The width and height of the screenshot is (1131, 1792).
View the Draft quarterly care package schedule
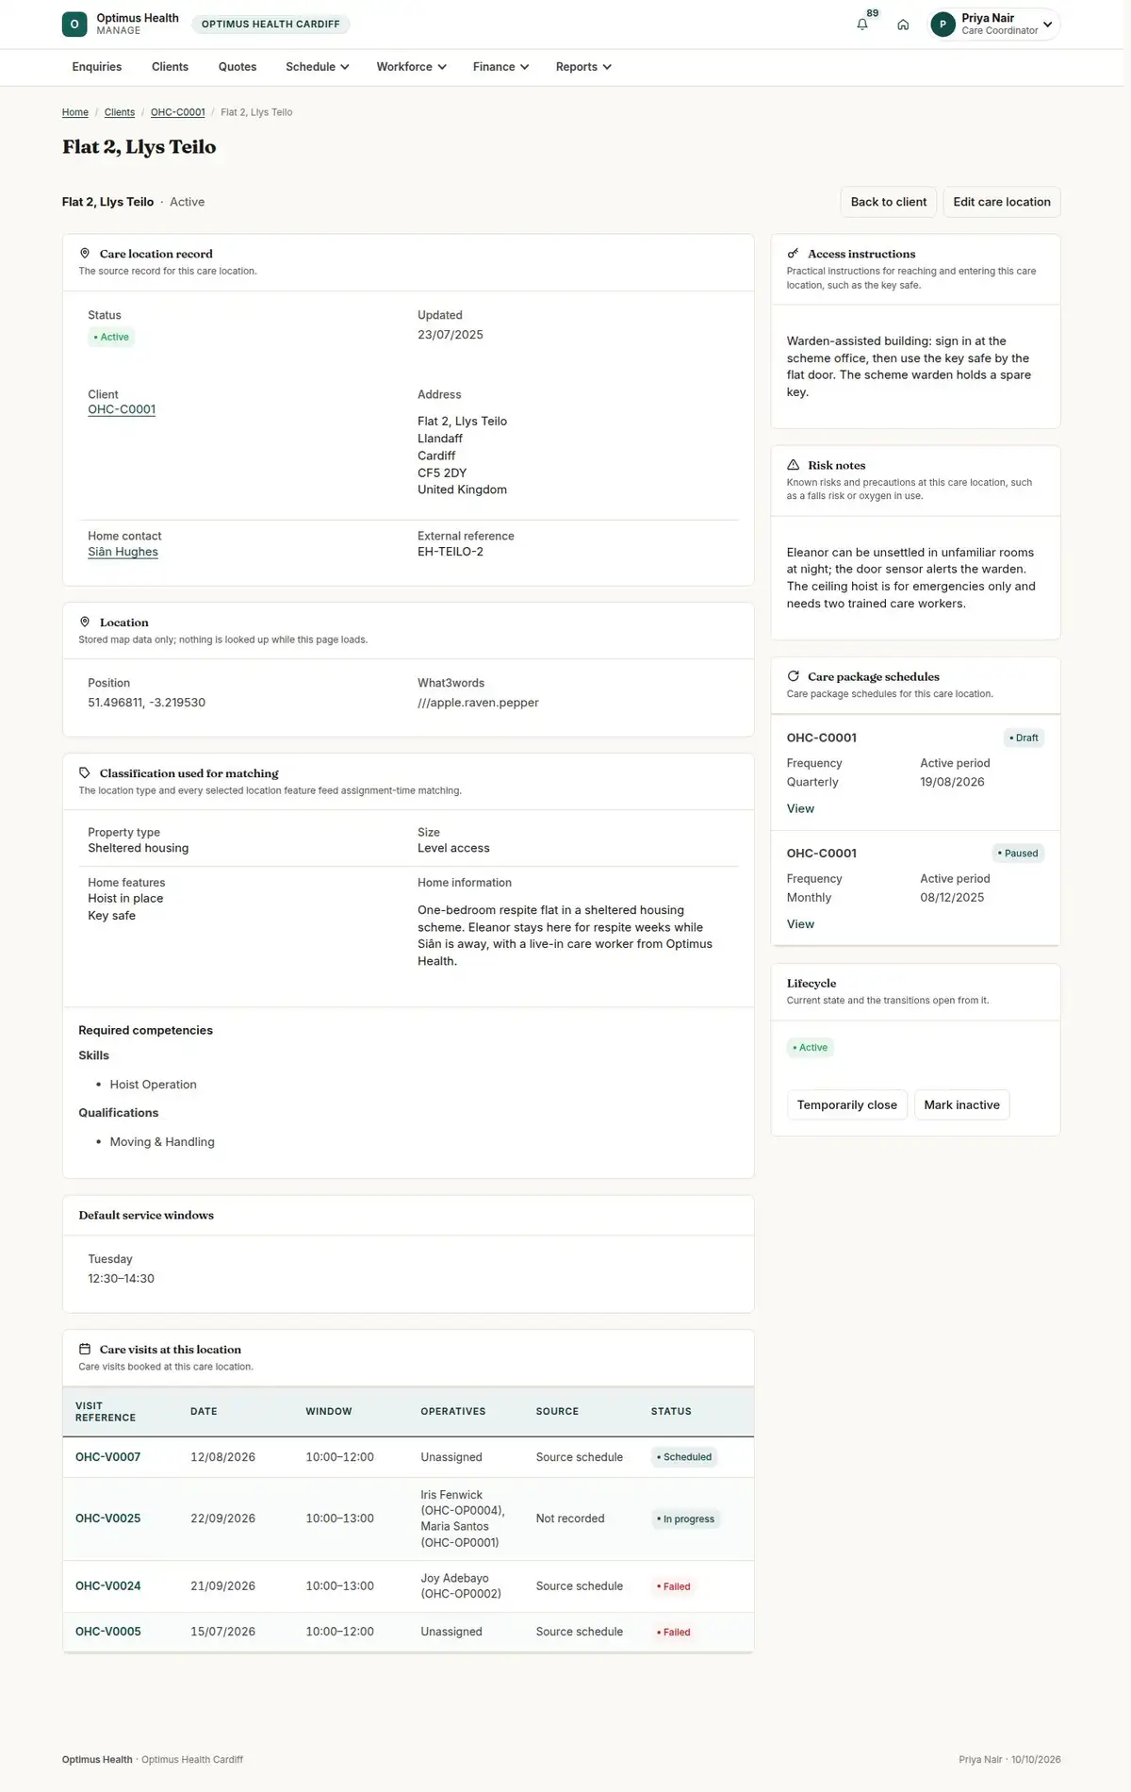(x=800, y=808)
